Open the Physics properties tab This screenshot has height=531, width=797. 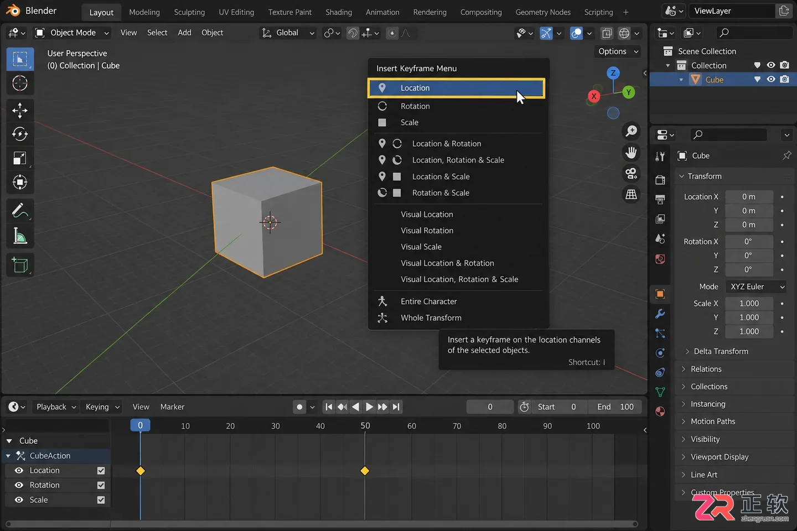click(660, 353)
